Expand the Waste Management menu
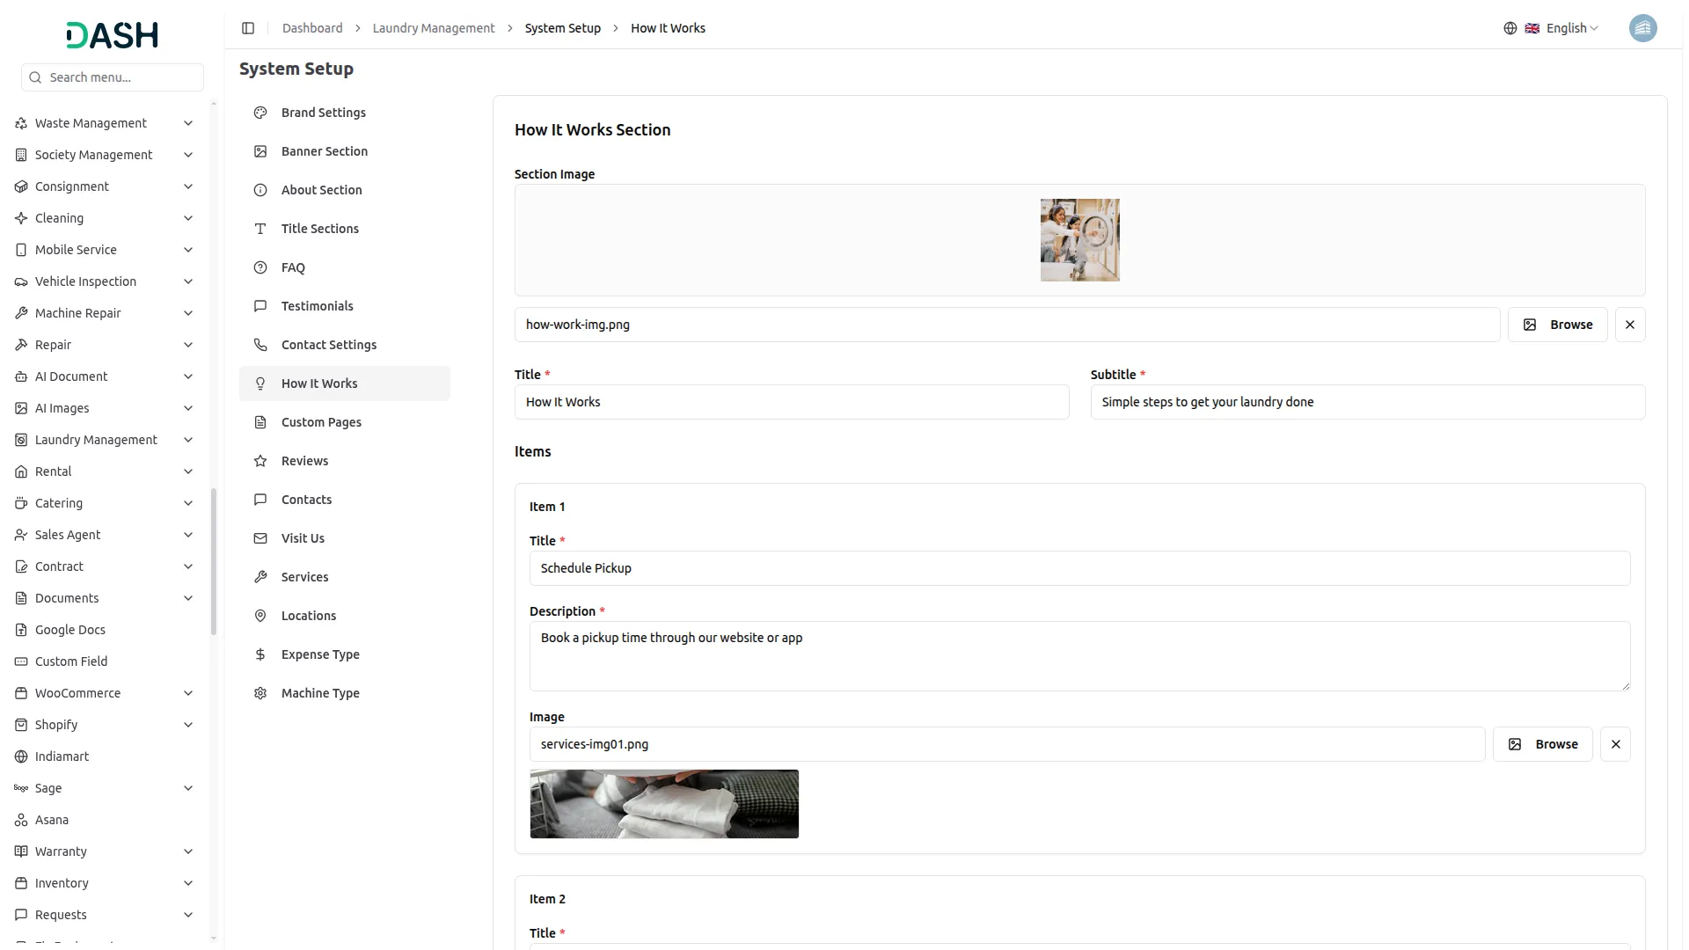 pyautogui.click(x=105, y=123)
